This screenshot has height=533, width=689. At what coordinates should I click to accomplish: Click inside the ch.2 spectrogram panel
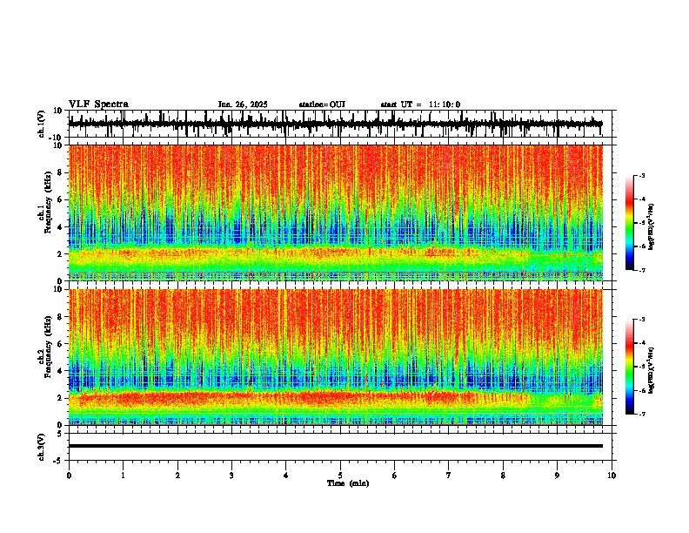coord(335,357)
